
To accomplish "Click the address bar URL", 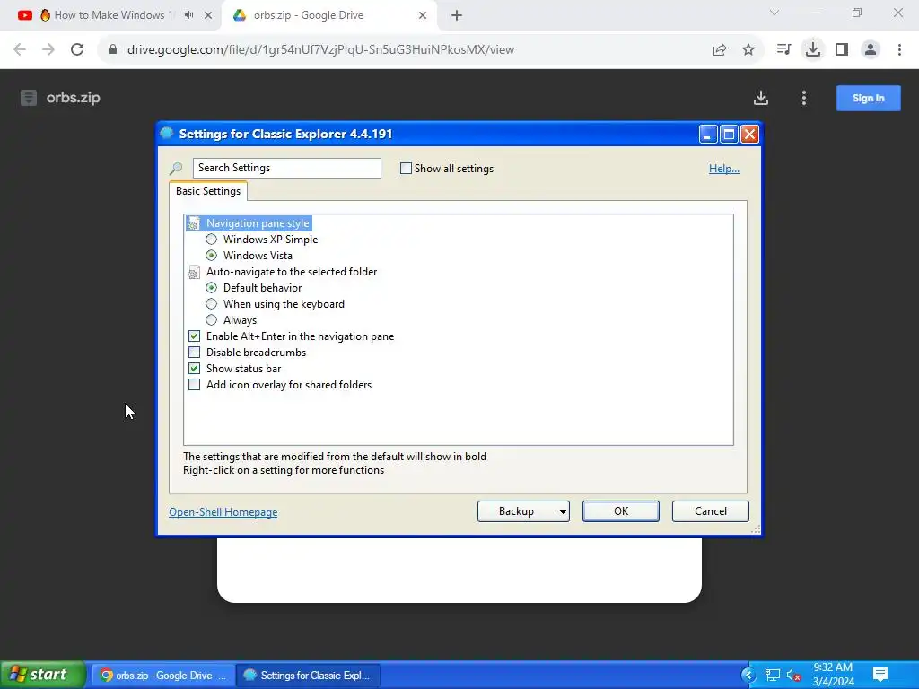I will click(x=320, y=50).
